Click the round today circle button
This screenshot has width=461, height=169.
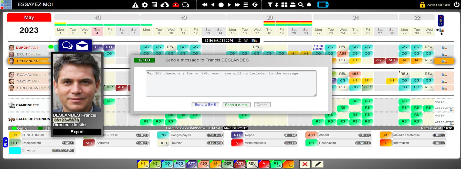pos(221,5)
